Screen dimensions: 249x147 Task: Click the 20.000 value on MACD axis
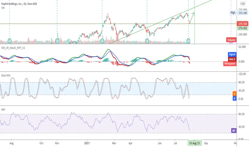(242, 47)
